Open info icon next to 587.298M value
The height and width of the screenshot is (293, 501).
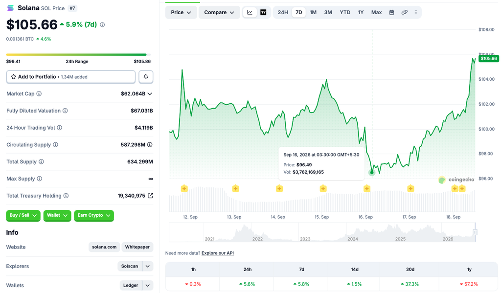[150, 145]
